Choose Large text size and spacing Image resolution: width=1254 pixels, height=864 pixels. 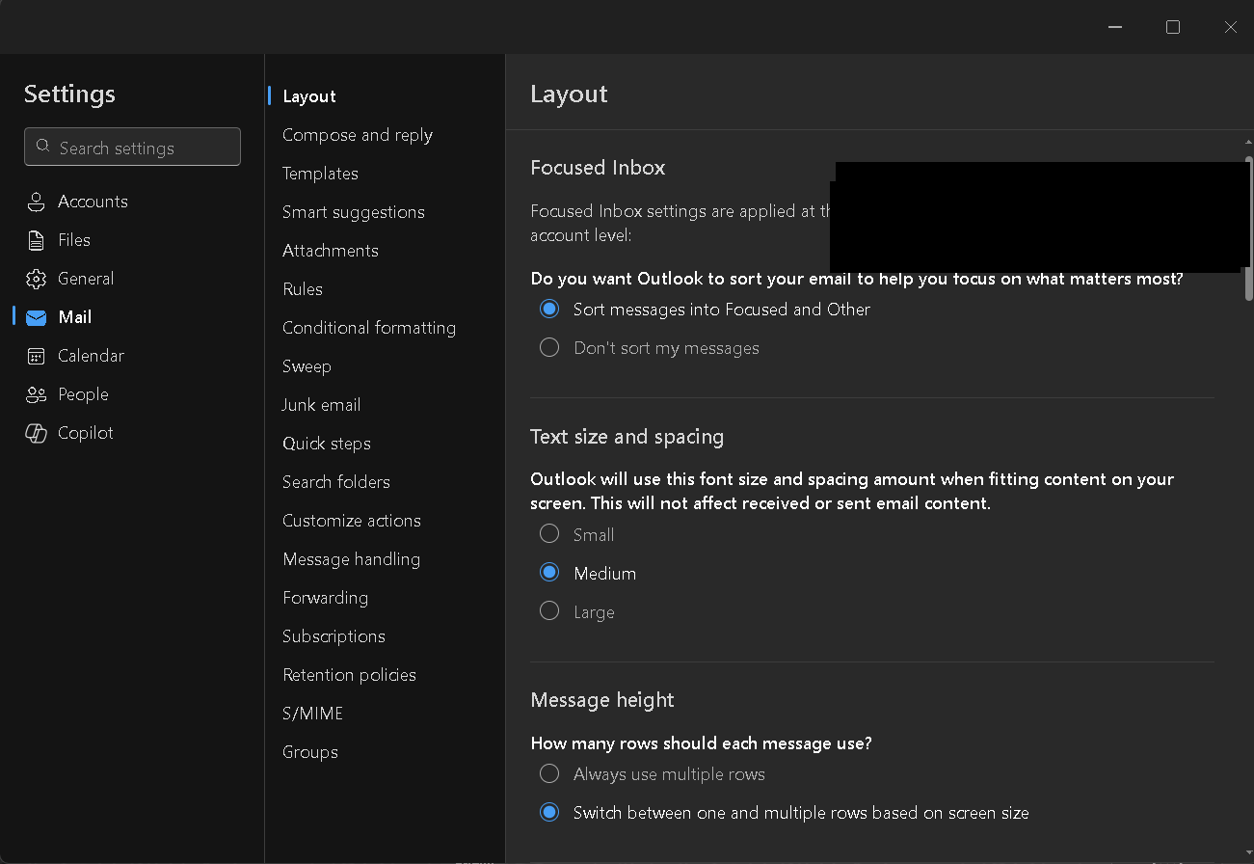549,611
